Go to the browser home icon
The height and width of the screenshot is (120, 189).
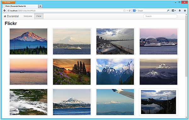pos(185,11)
